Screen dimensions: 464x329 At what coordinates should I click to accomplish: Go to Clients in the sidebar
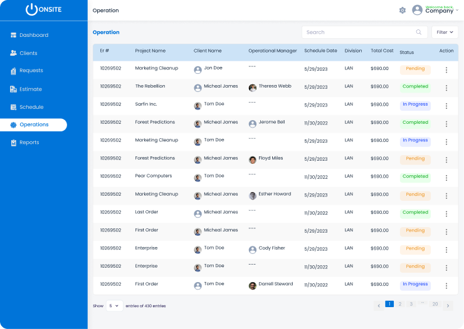click(x=28, y=53)
